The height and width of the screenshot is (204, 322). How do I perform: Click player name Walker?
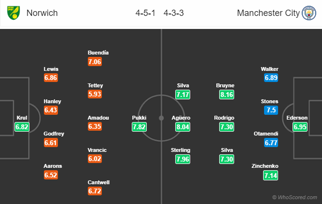270,69
